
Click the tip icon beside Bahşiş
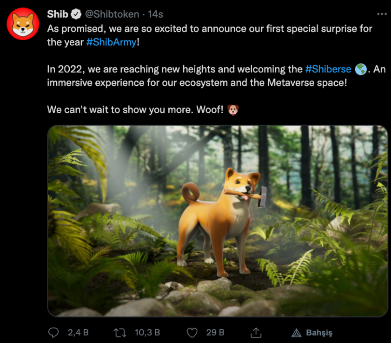coord(296,332)
